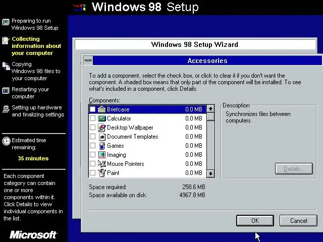Screen dimensions: 323x242
Task: Click the Restarting your computer step icon
Action: point(6,91)
